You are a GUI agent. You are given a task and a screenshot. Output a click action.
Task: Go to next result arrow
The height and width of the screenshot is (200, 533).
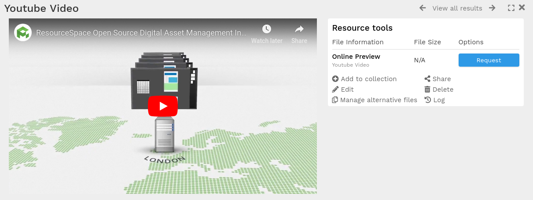492,8
